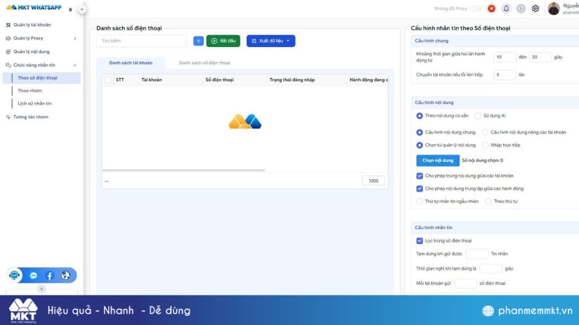
Task: Open Lịch sử nhắn tin submenu item
Action: (x=35, y=103)
